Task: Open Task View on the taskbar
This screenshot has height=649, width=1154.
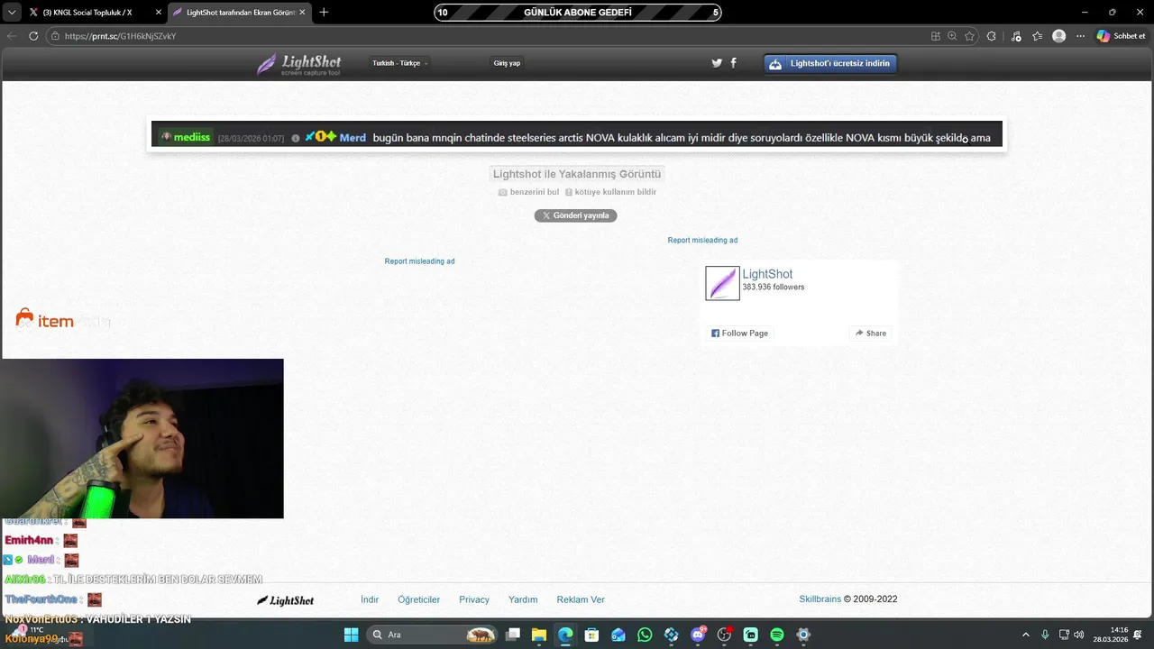Action: pos(512,635)
